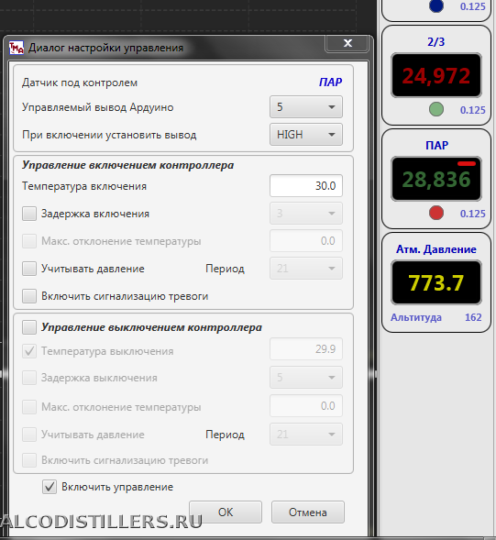Image resolution: width=496 pixels, height=540 pixels.
Task: Toggle the 'Задержка выключения' checkbox
Action: (29, 378)
